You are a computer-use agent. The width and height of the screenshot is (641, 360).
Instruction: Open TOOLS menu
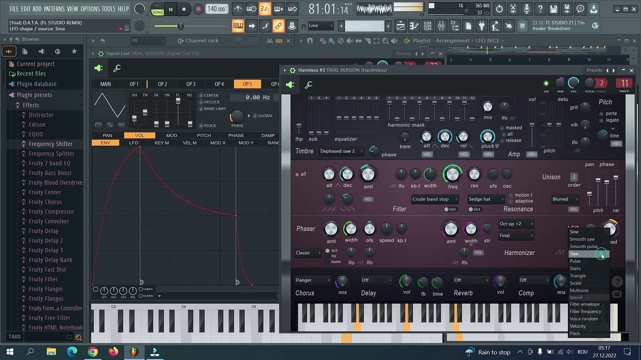(x=109, y=9)
